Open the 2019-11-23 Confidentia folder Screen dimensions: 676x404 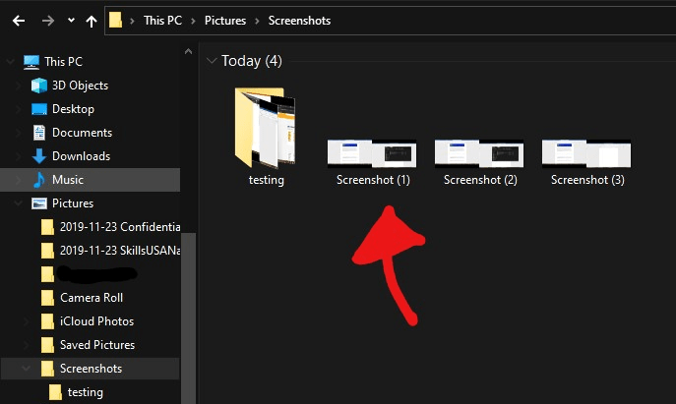[120, 226]
